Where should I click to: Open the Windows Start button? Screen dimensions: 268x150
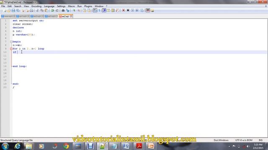5,146
